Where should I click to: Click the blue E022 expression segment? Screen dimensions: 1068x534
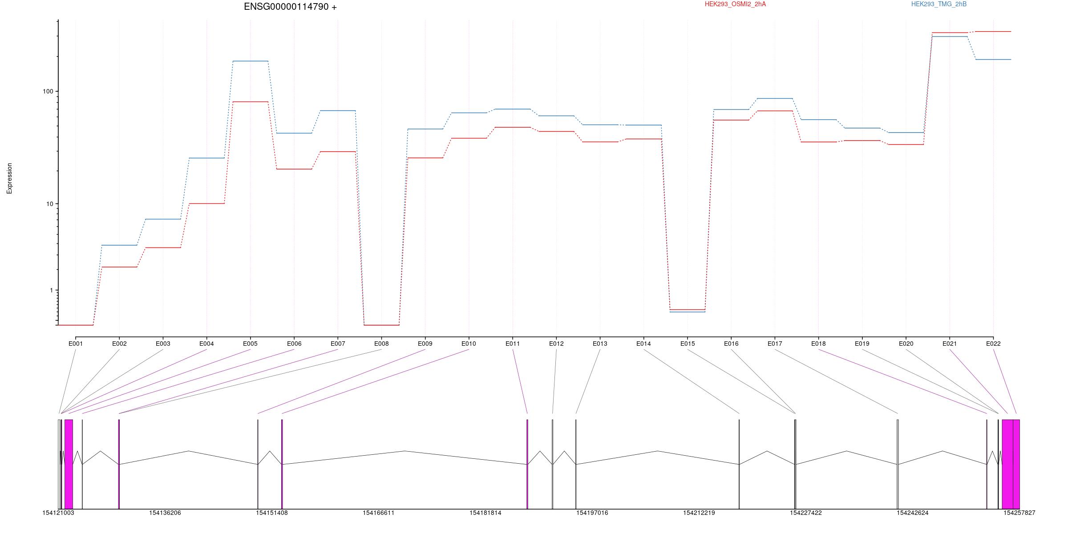(993, 60)
